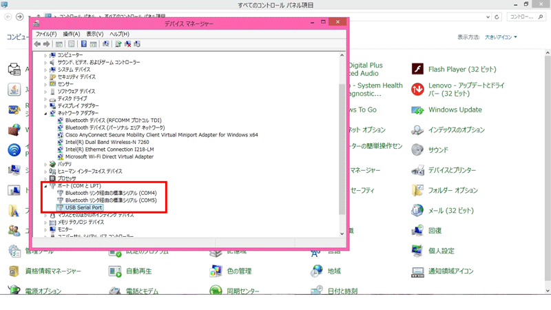Open the 操作(A) menu
The image size is (551, 310).
pos(72,34)
